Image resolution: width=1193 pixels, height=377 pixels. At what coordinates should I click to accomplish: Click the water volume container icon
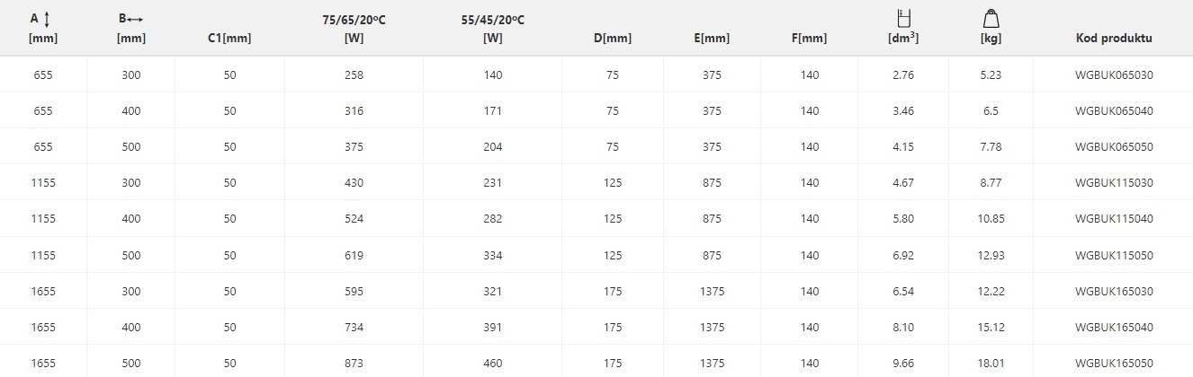click(x=902, y=17)
